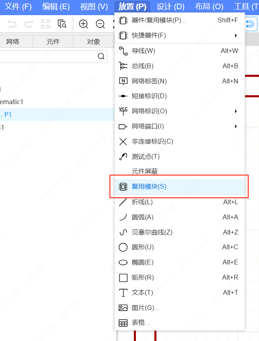This screenshot has width=259, height=341.
Task: Click the zoom out magnifier icon
Action: (x=100, y=24)
